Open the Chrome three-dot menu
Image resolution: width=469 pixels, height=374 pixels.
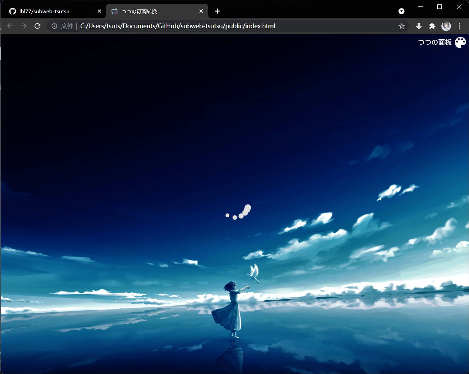point(459,26)
